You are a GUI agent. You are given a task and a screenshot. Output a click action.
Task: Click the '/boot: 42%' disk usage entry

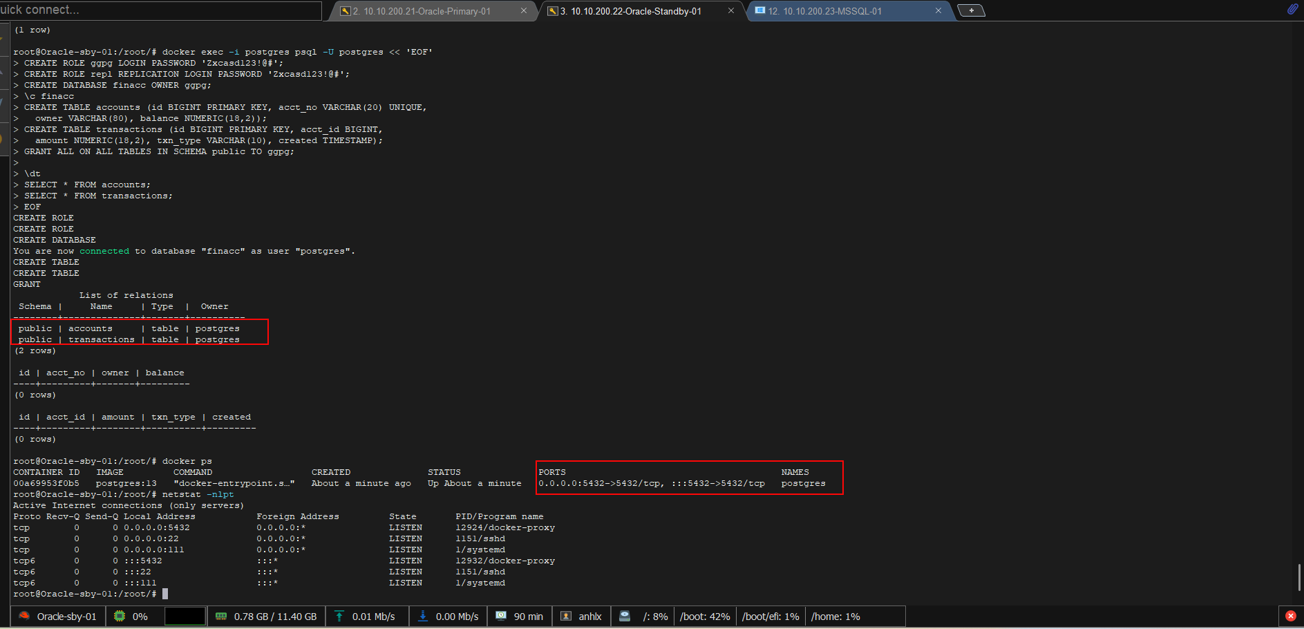click(x=705, y=617)
